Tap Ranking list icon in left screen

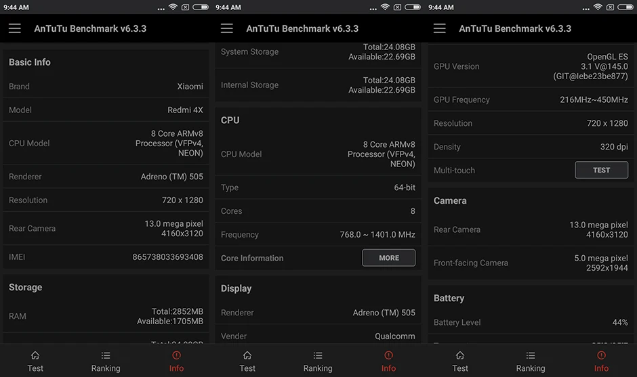(x=106, y=355)
